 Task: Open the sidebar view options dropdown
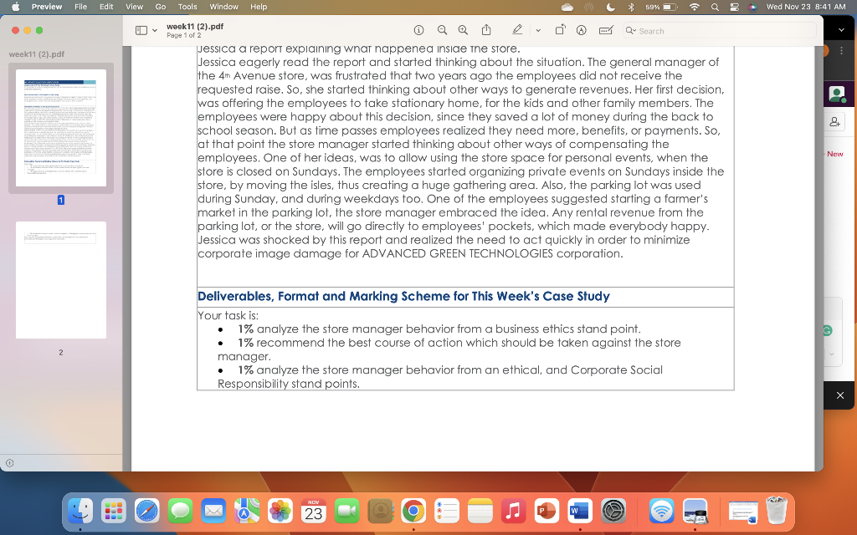coord(155,29)
